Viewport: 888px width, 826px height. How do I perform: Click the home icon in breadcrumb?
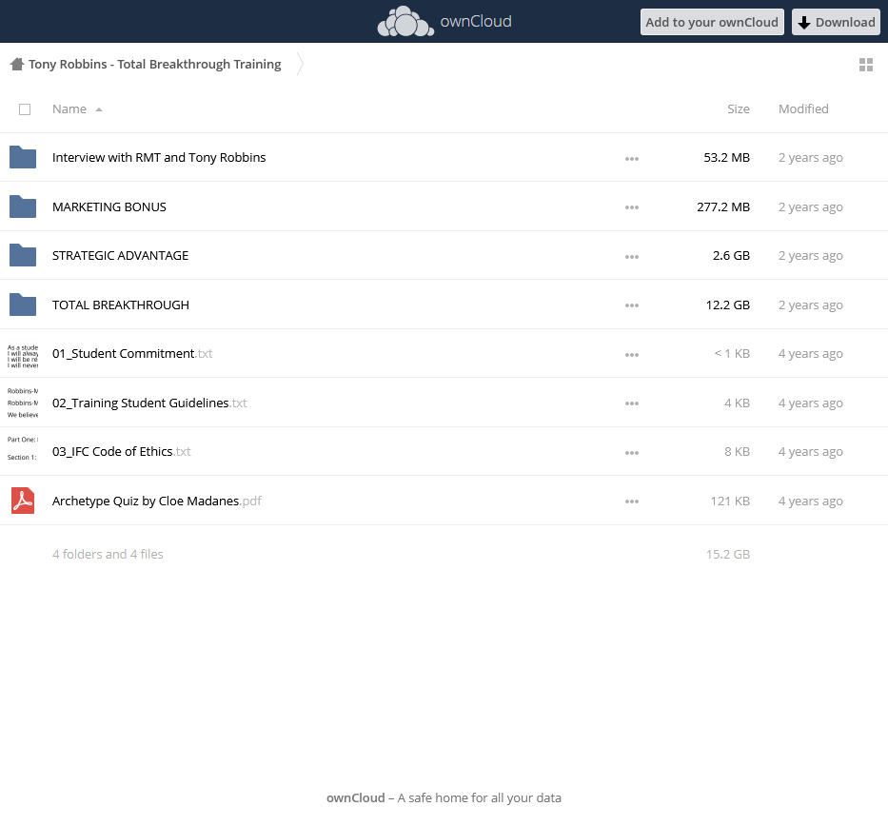pyautogui.click(x=17, y=64)
